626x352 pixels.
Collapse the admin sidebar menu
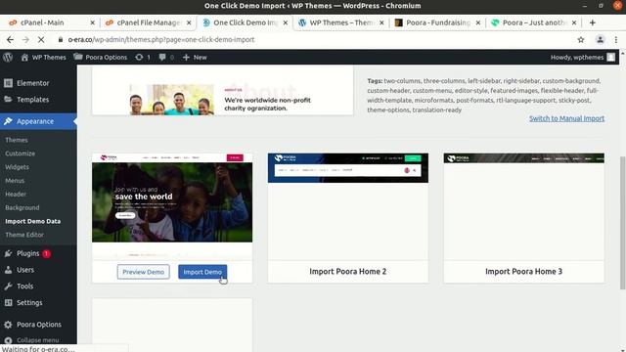(x=37, y=340)
